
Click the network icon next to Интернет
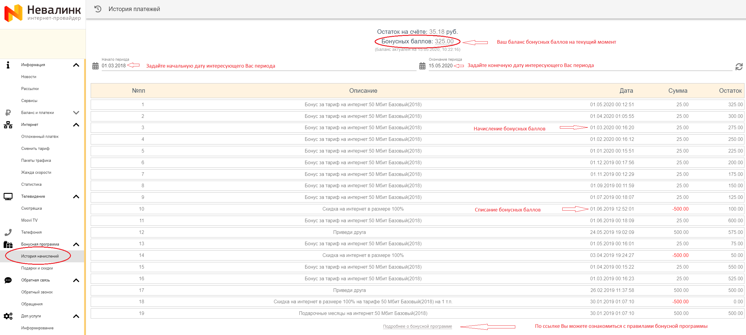(x=8, y=125)
